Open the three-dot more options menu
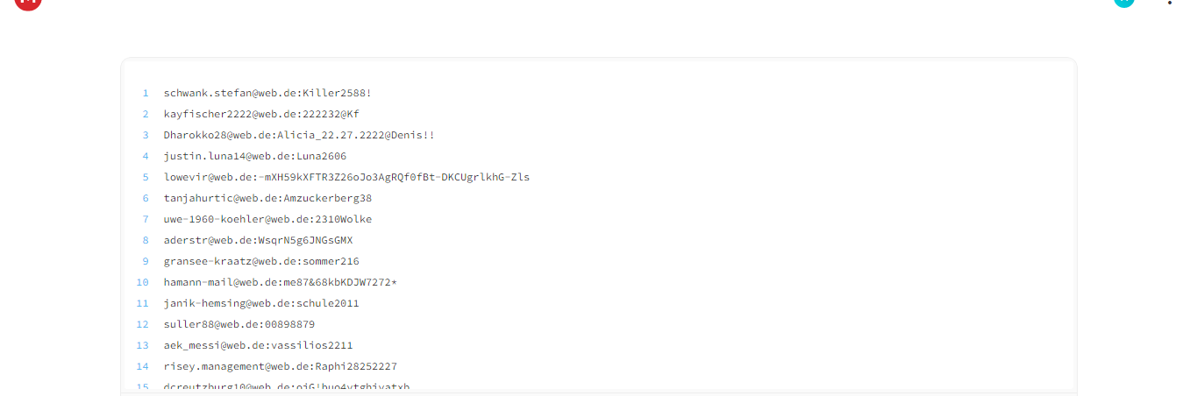This screenshot has height=396, width=1197. (1169, 2)
